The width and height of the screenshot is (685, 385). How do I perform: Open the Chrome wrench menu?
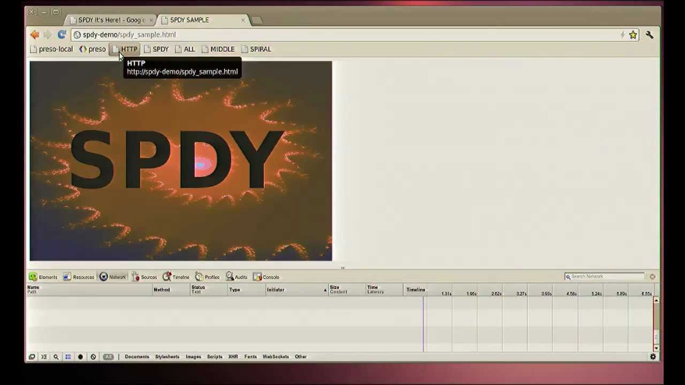click(650, 35)
